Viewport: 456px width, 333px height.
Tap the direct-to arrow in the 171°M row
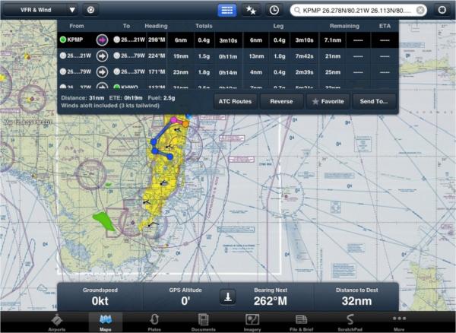pos(102,71)
